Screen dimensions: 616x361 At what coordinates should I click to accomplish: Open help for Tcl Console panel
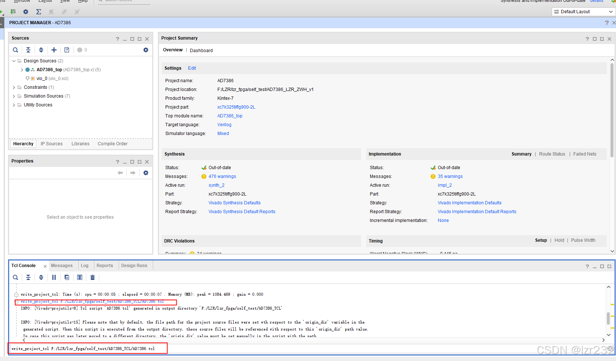point(587,266)
